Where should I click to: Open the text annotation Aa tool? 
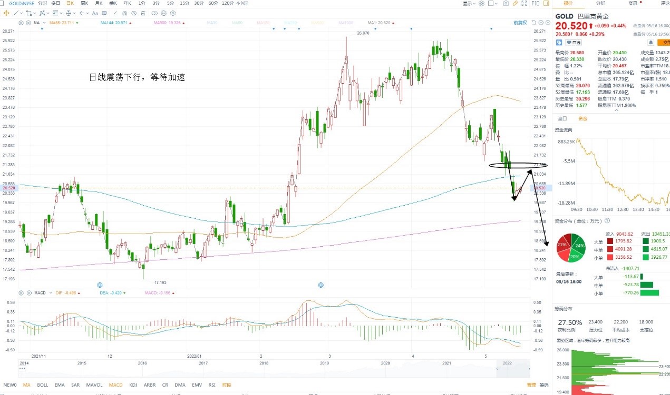coord(95,13)
